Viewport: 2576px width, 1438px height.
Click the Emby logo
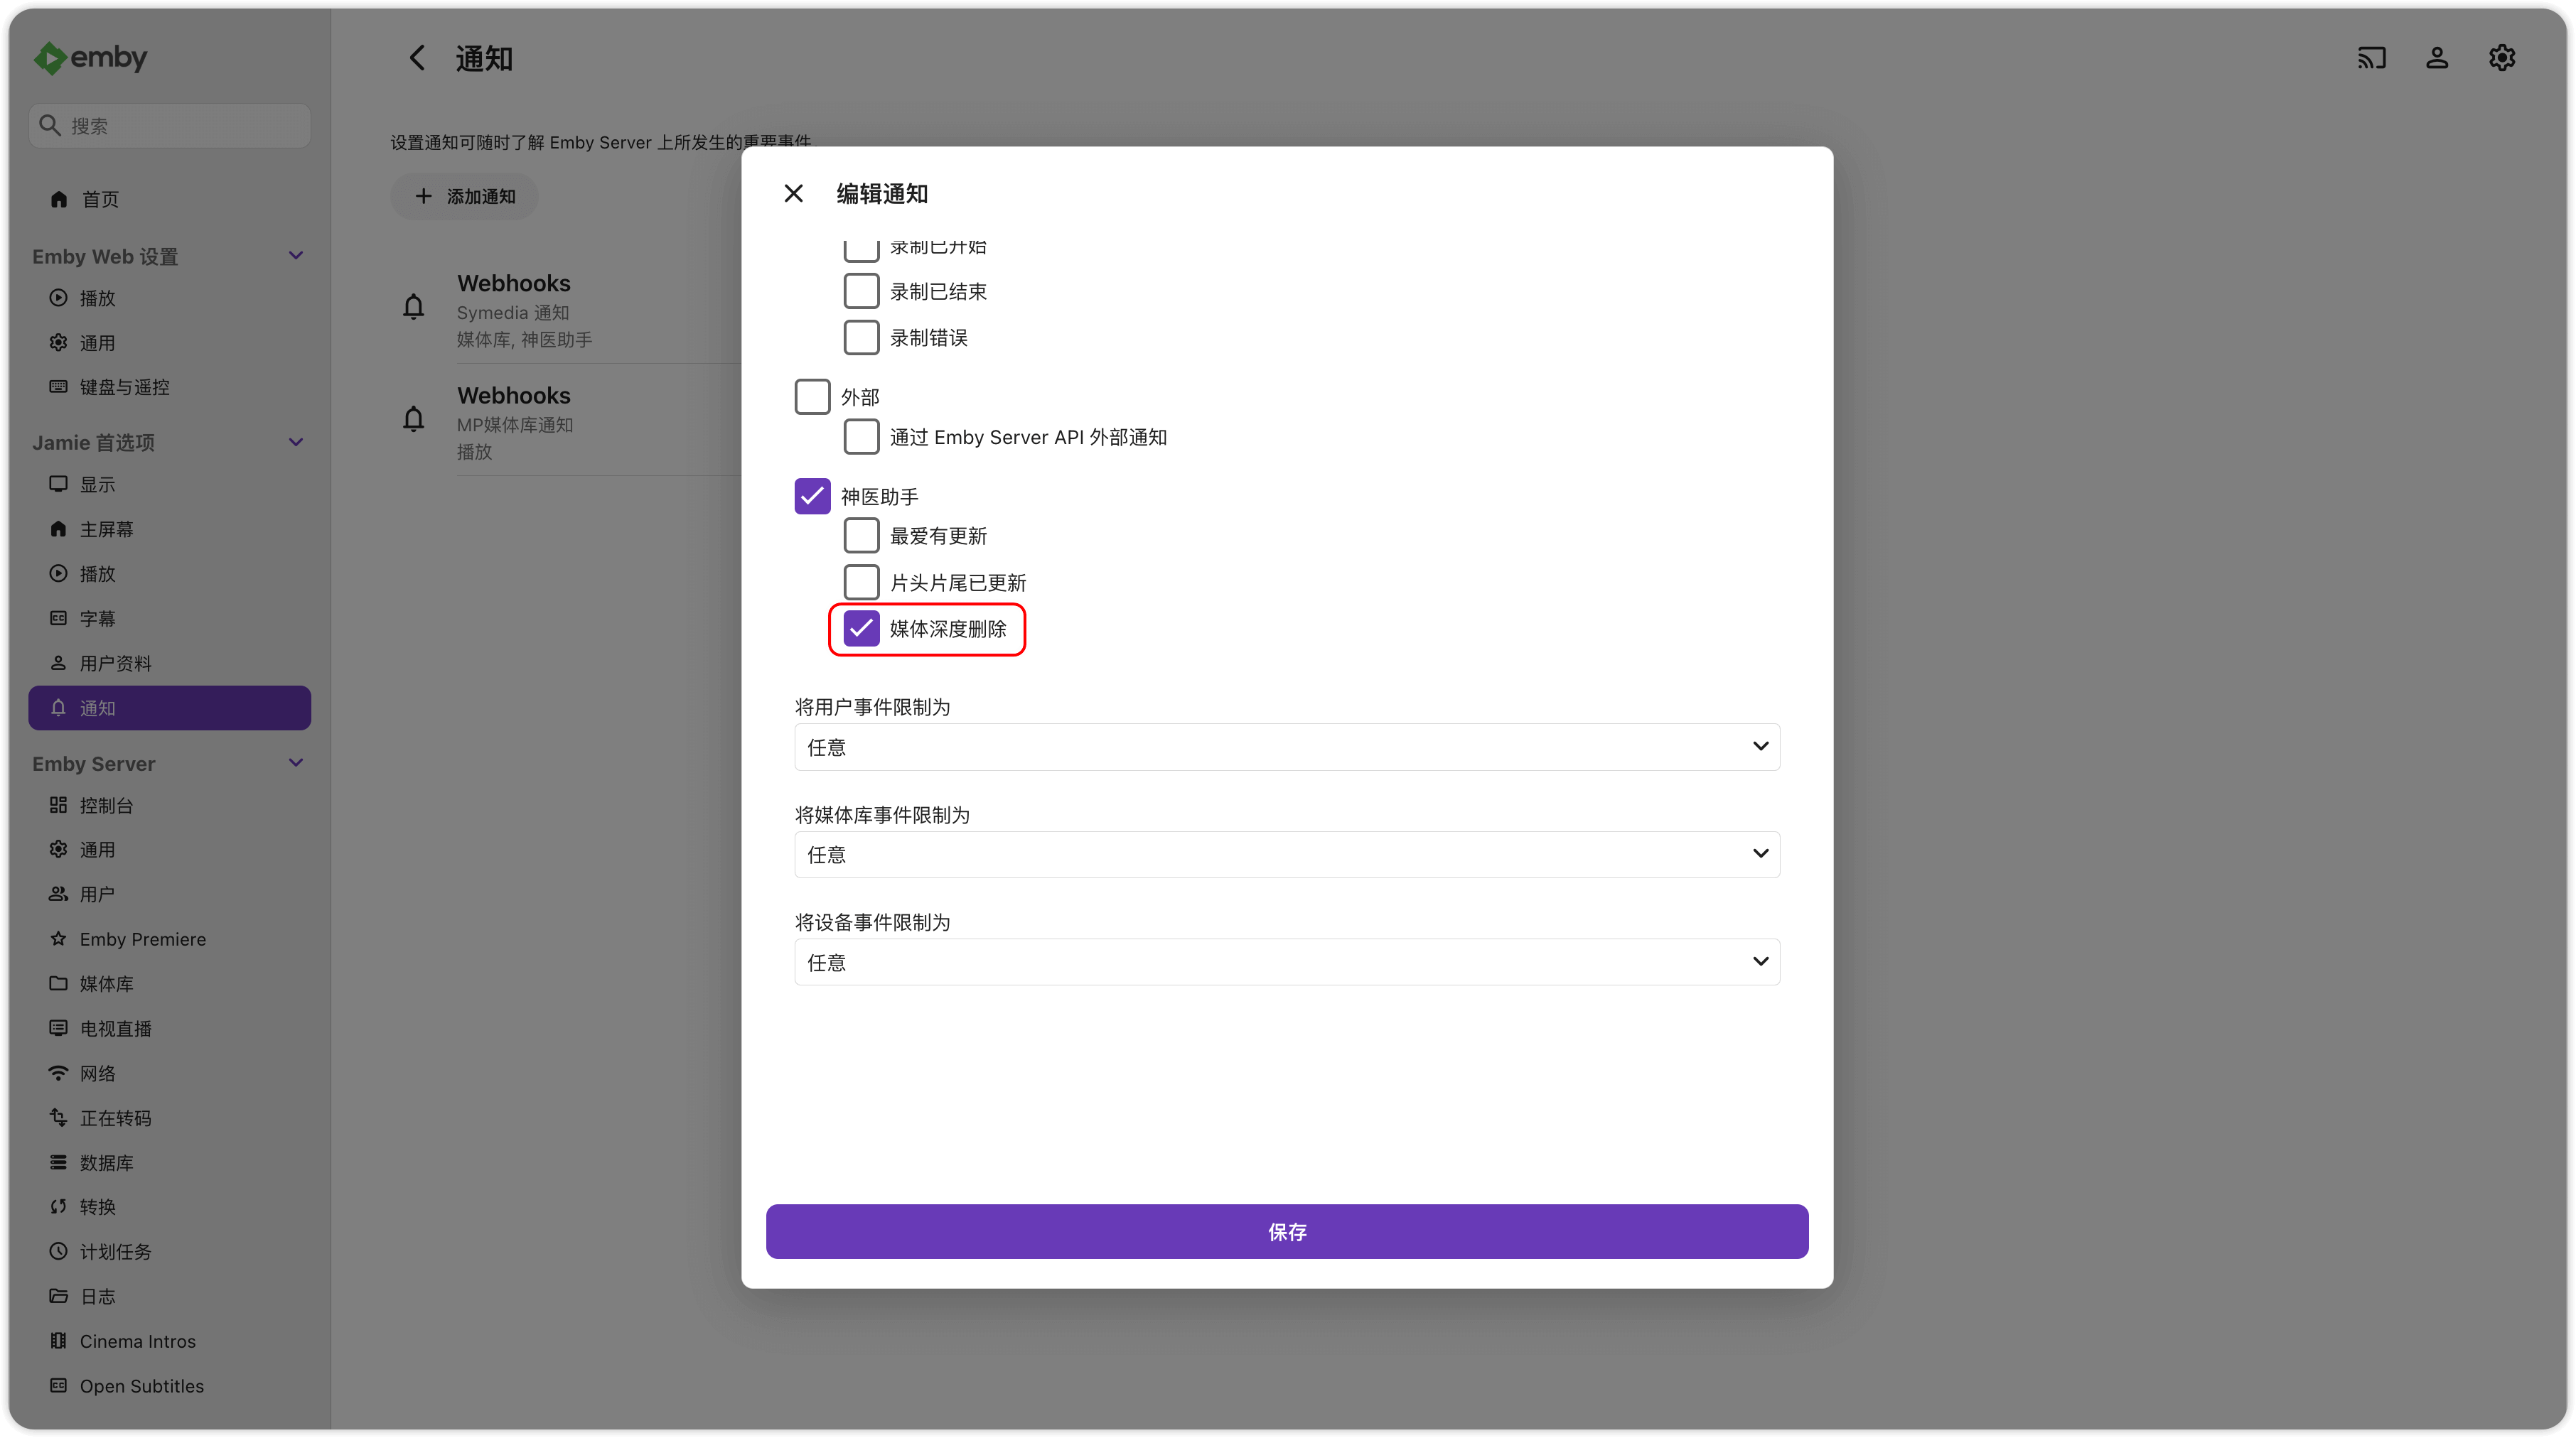pos(90,58)
